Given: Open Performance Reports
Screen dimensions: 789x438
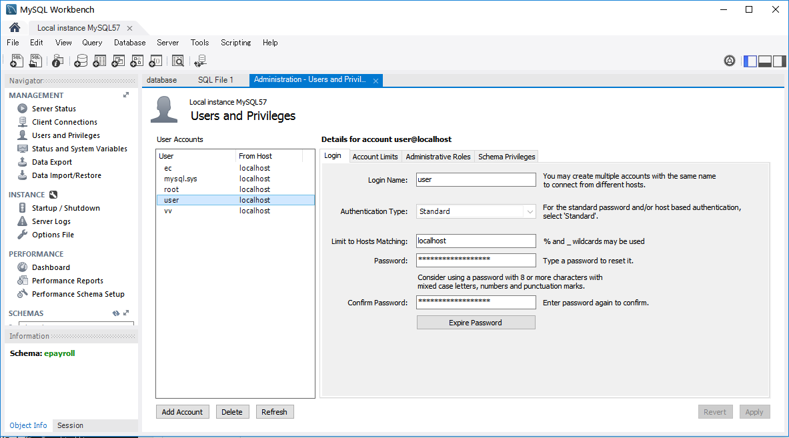Looking at the screenshot, I should point(67,281).
